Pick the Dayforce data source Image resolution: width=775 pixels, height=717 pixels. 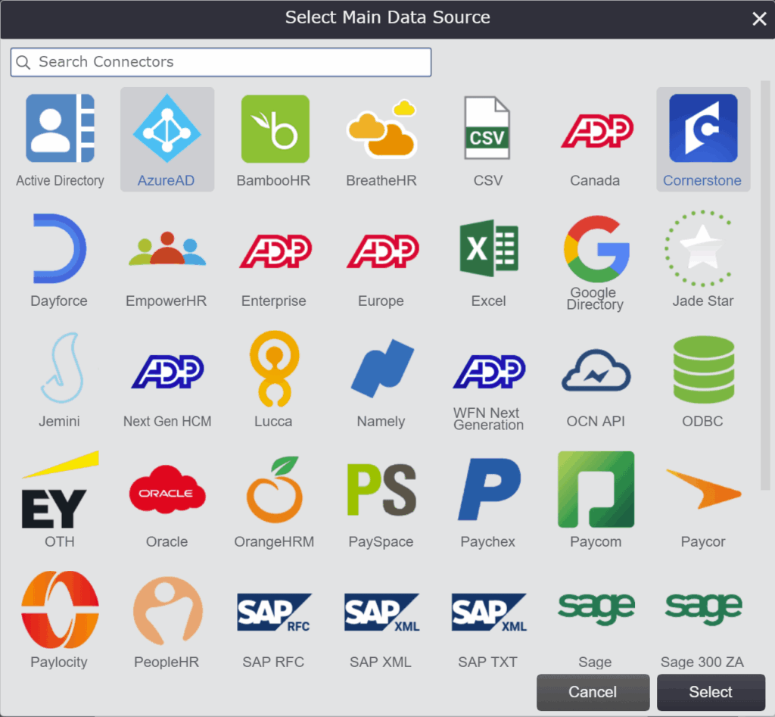[59, 249]
